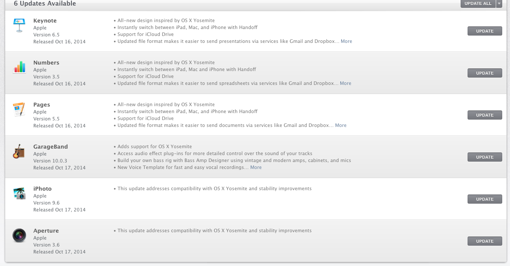Viewport: 510px width, 266px height.
Task: Expand Keynote release notes with More
Action: click(x=346, y=42)
